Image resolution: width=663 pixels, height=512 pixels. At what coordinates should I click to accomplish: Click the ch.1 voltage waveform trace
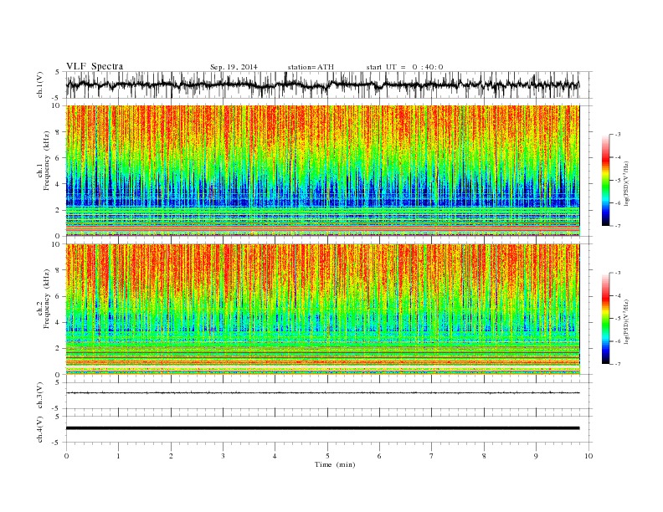click(322, 84)
